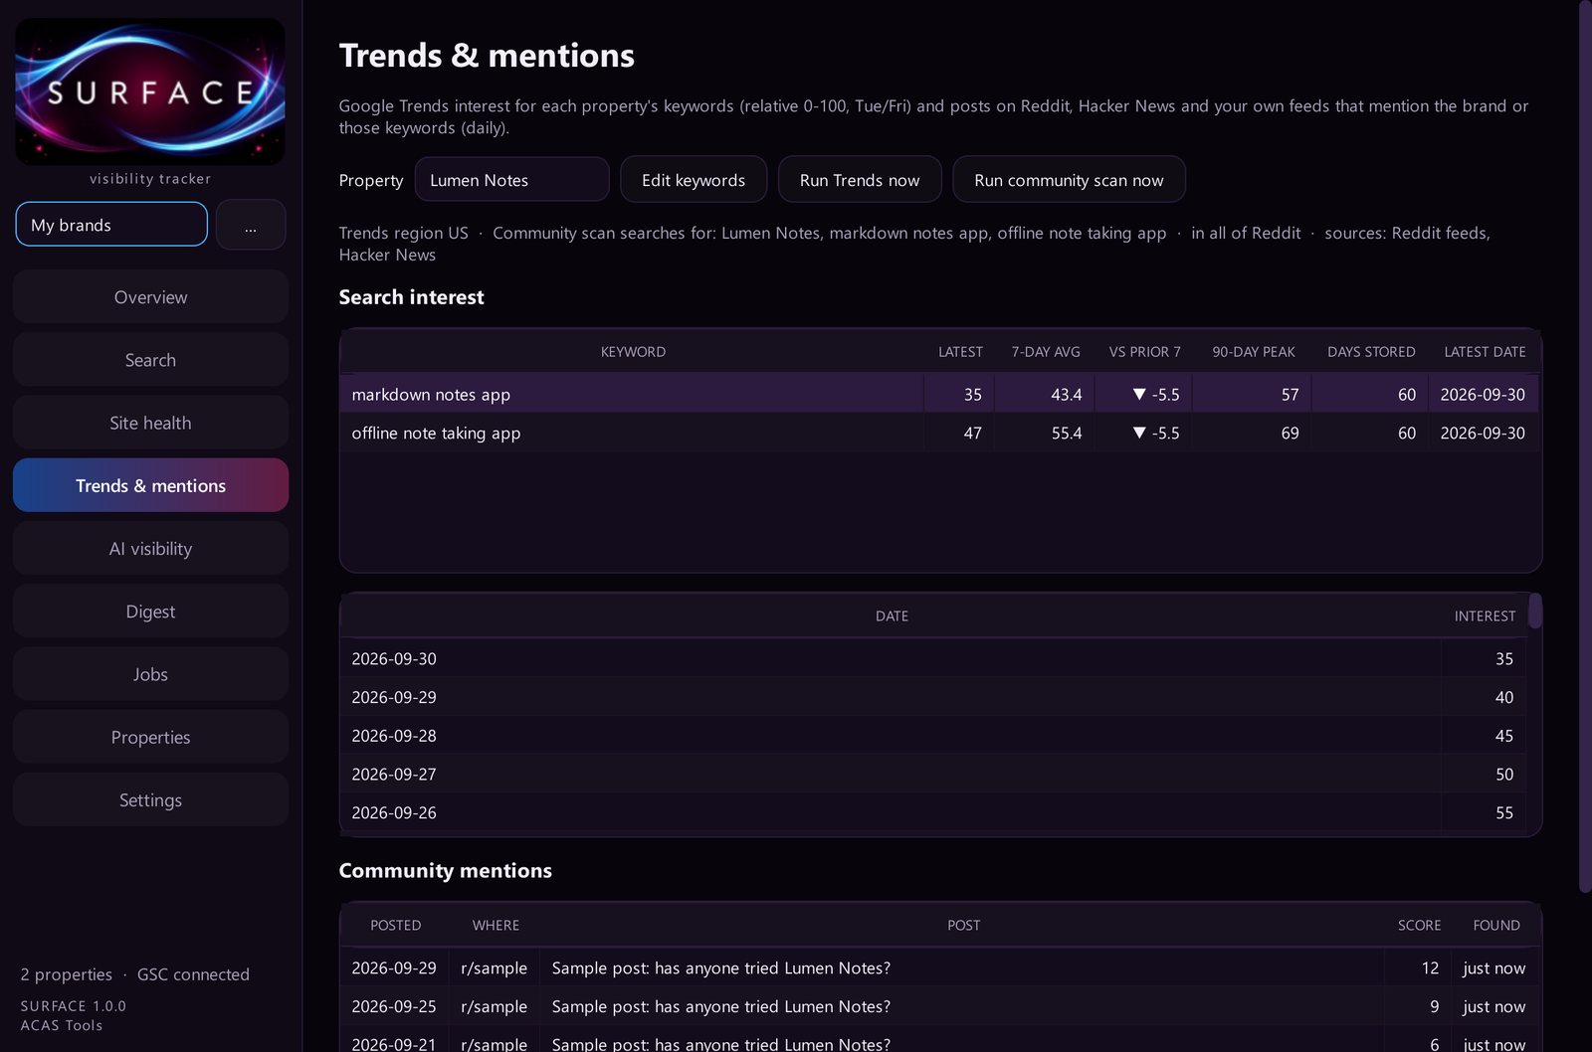The image size is (1592, 1052).
Task: Sort by DAYS STORED column header
Action: [x=1371, y=352]
